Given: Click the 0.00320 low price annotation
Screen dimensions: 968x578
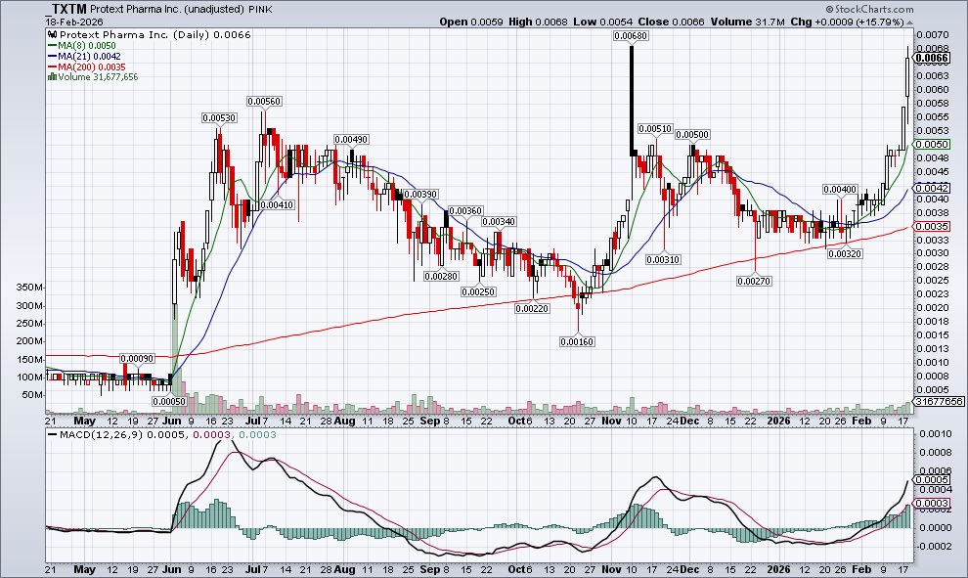Looking at the screenshot, I should point(845,254).
